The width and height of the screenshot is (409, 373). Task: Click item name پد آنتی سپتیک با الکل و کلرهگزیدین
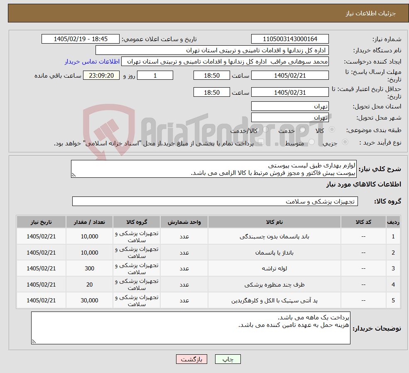(x=274, y=300)
